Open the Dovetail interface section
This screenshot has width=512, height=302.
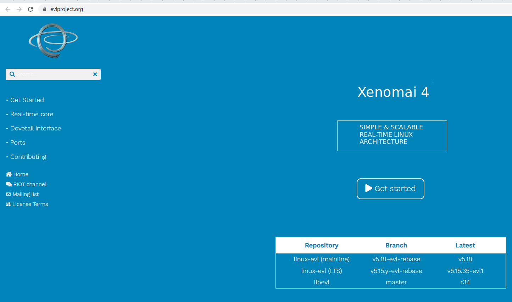[36, 128]
